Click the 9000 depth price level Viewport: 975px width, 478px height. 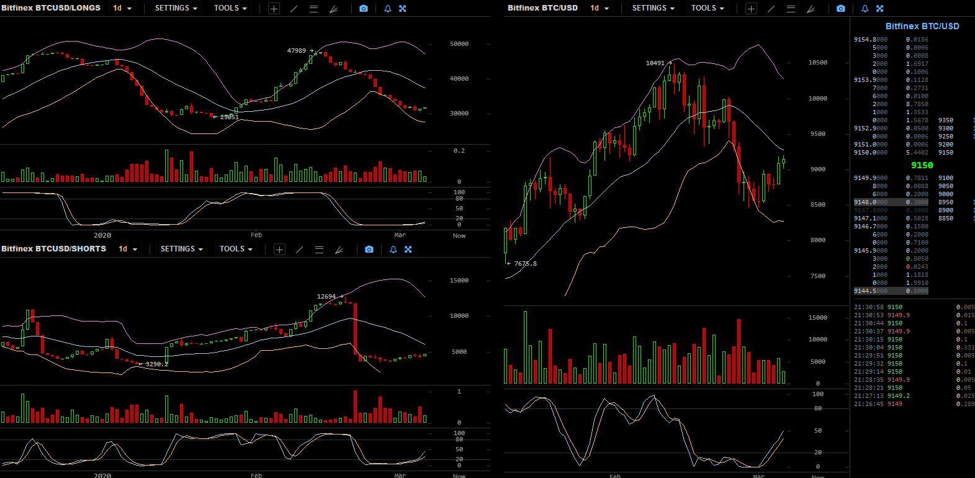tap(946, 194)
